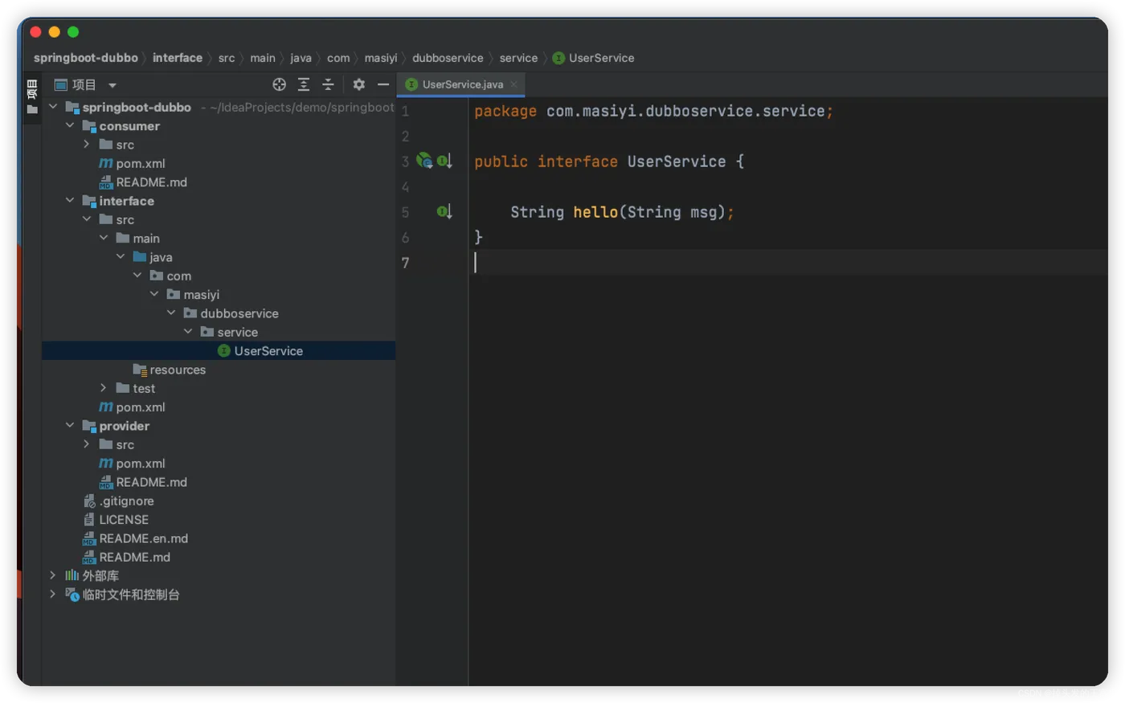Screen dimensions: 1125x703
Task: Expand the 临时文件和控制台 node
Action: [x=53, y=595]
